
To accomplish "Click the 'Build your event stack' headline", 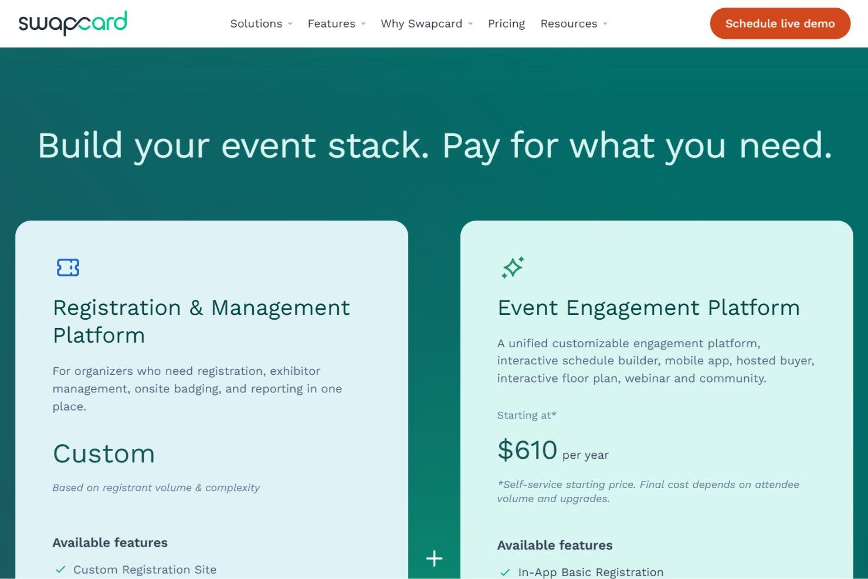I will coord(435,145).
